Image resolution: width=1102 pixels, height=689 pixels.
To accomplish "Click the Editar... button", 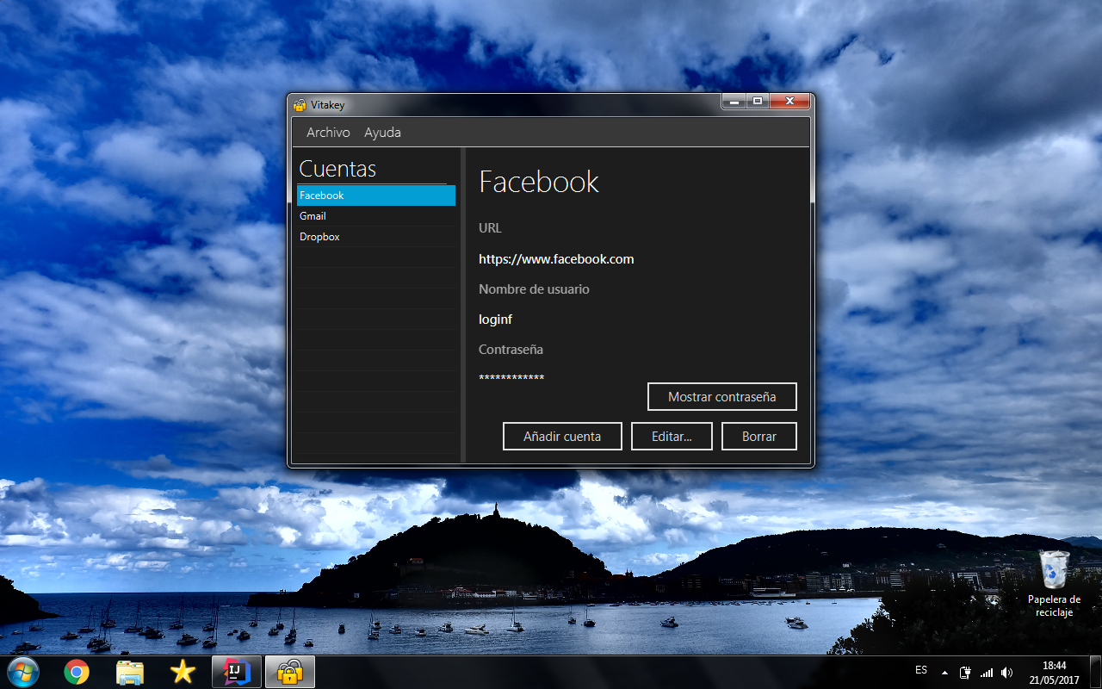I will pos(672,437).
